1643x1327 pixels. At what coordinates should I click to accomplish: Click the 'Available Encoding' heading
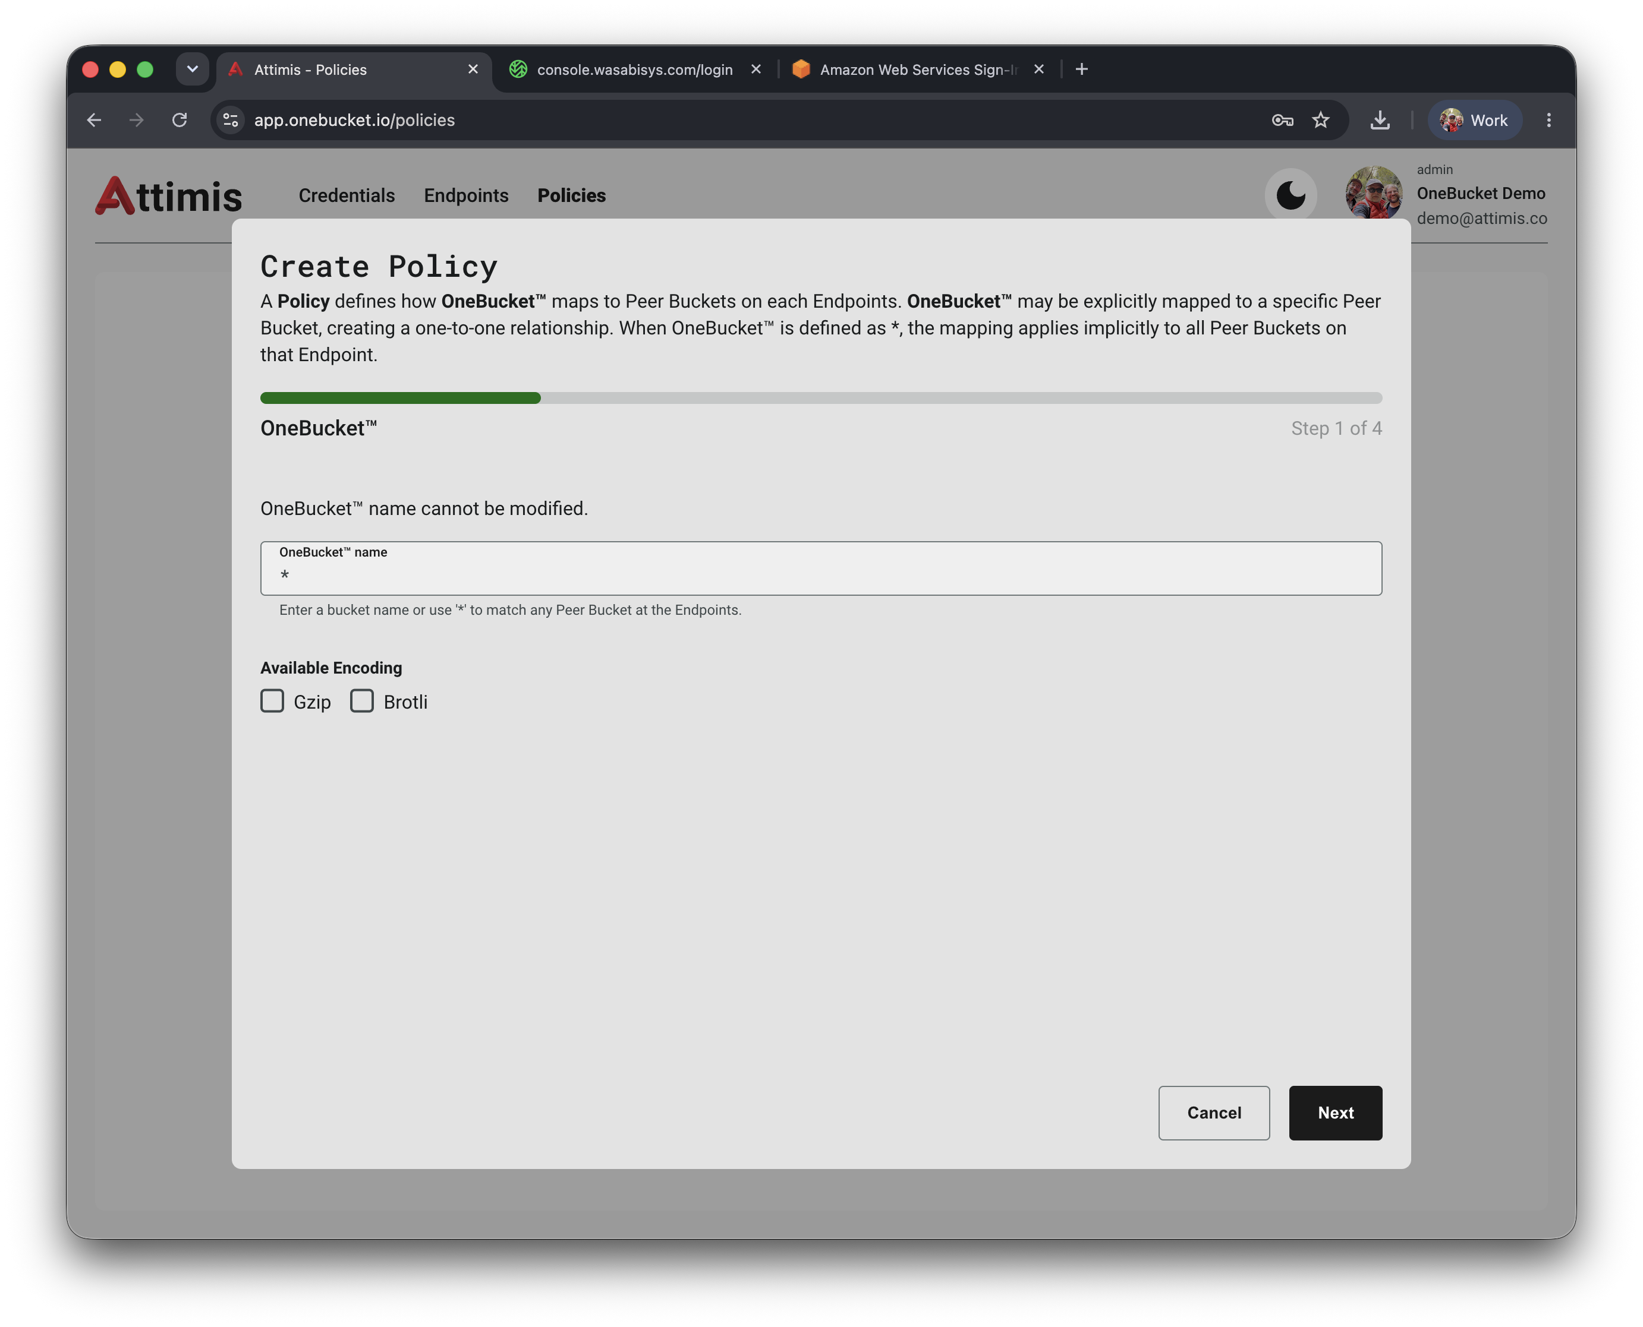point(331,667)
